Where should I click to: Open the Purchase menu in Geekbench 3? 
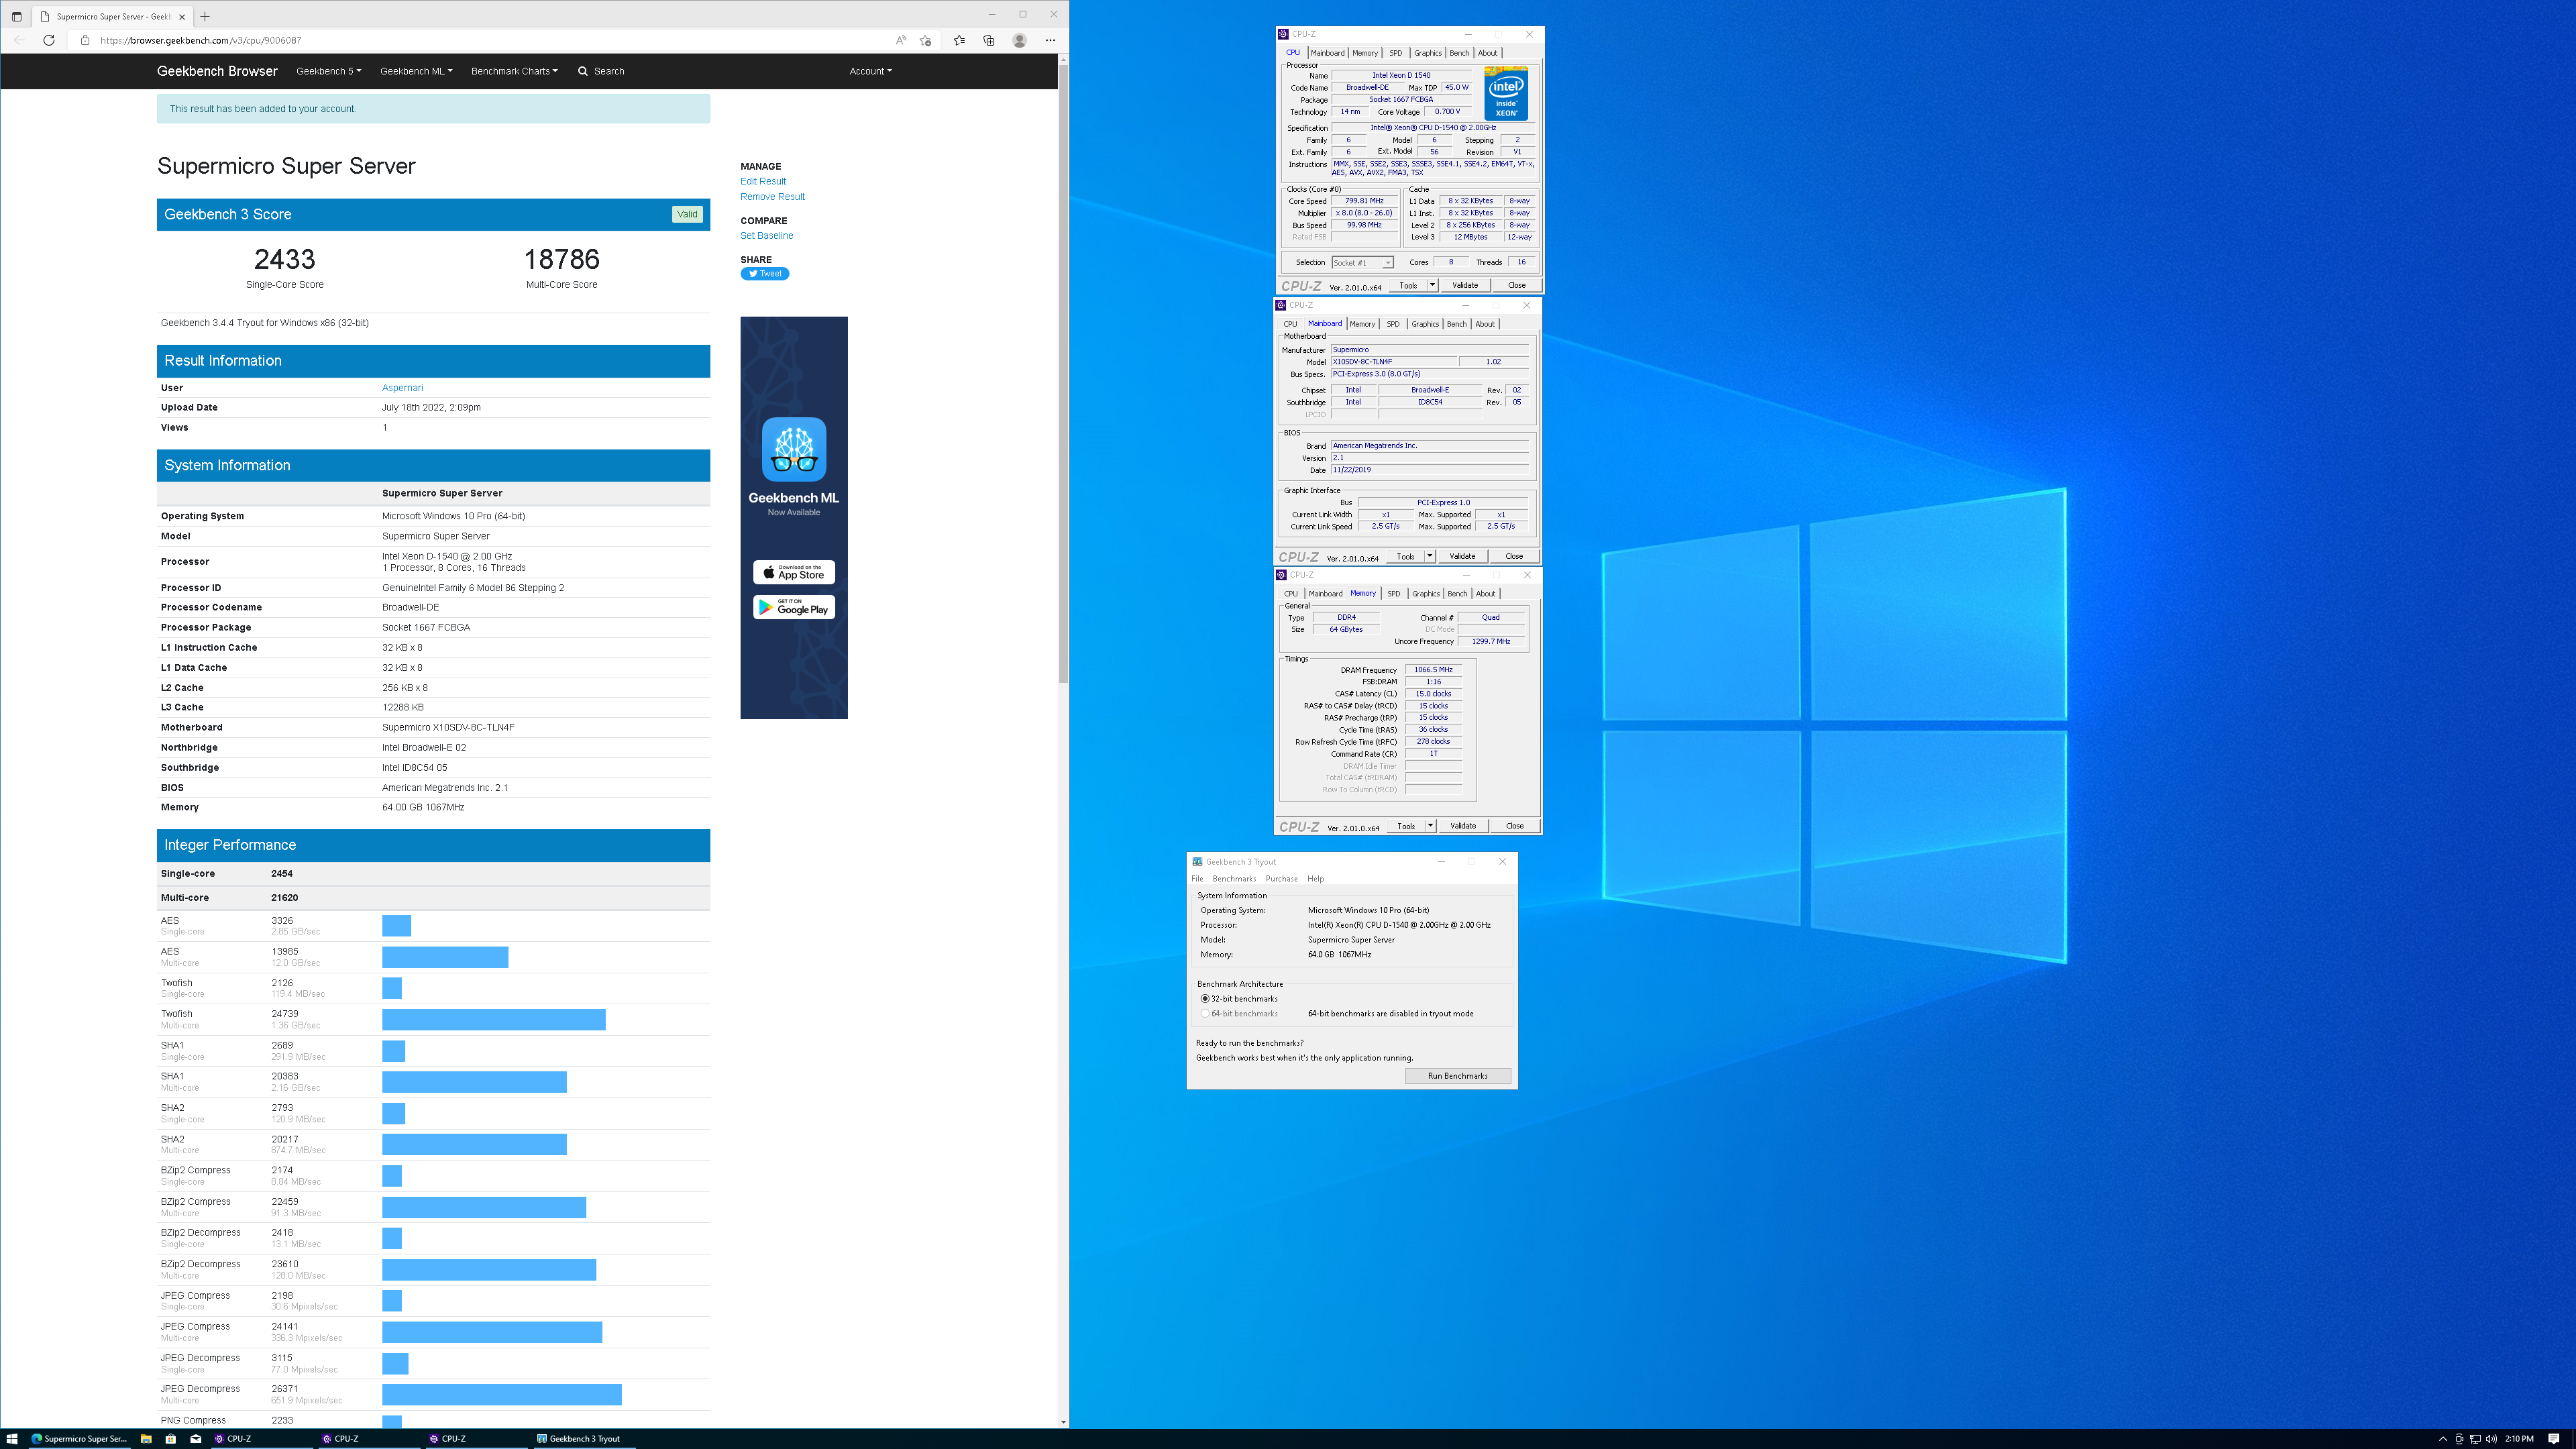tap(1282, 879)
